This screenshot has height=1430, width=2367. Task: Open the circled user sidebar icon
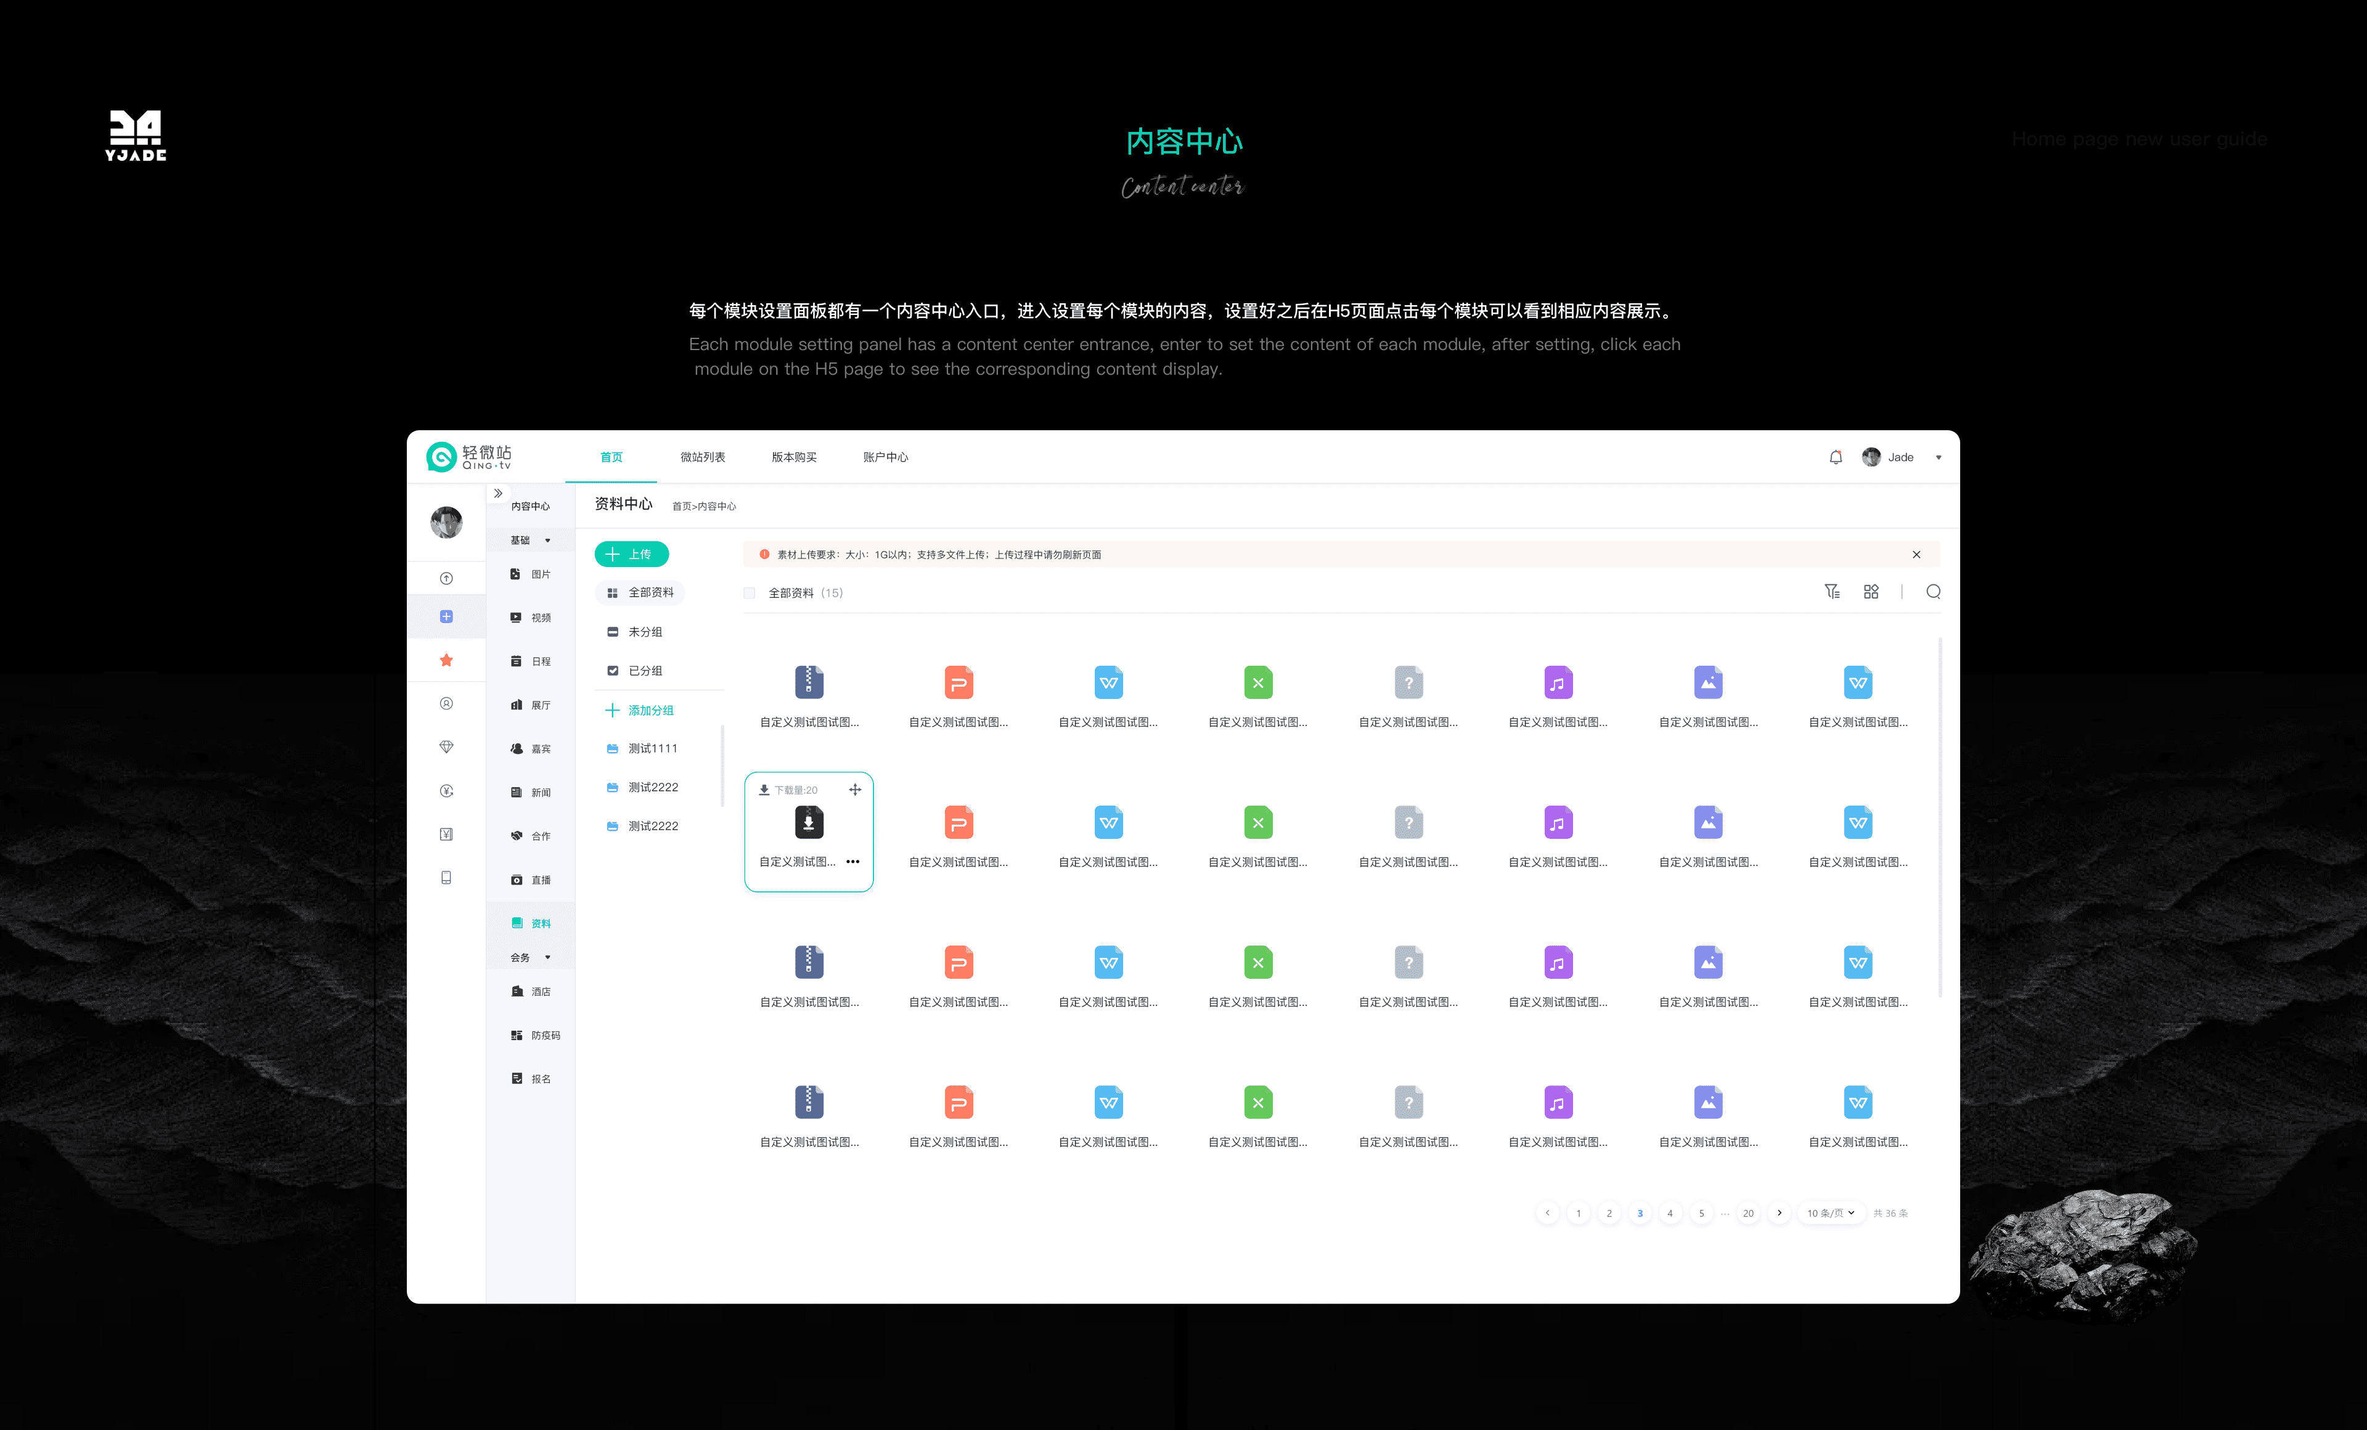point(446,703)
